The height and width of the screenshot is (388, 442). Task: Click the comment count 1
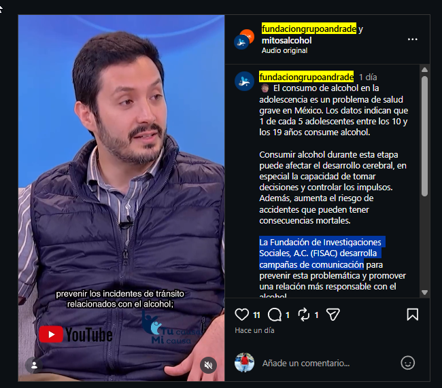(x=288, y=315)
